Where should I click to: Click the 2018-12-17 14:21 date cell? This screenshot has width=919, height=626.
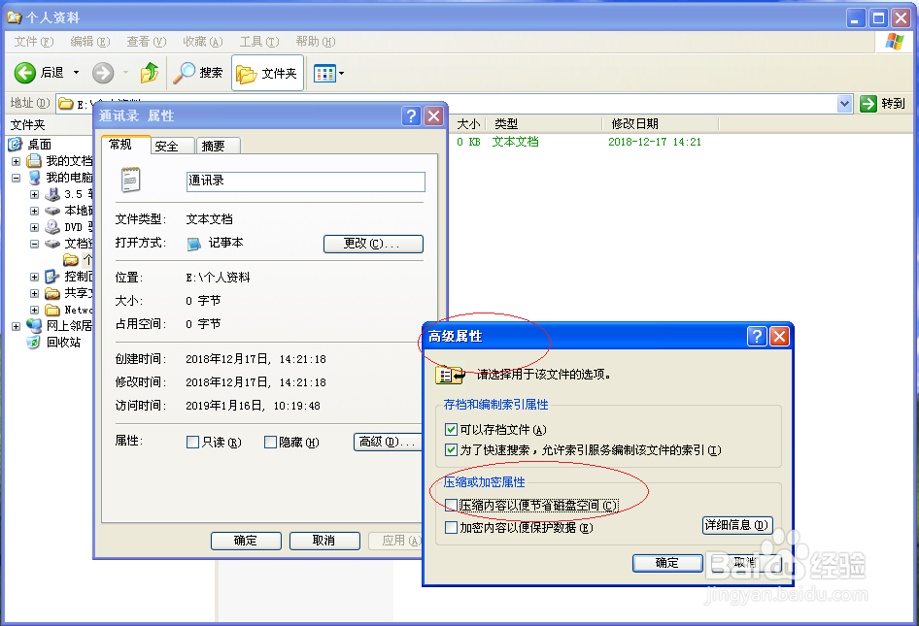(x=654, y=142)
